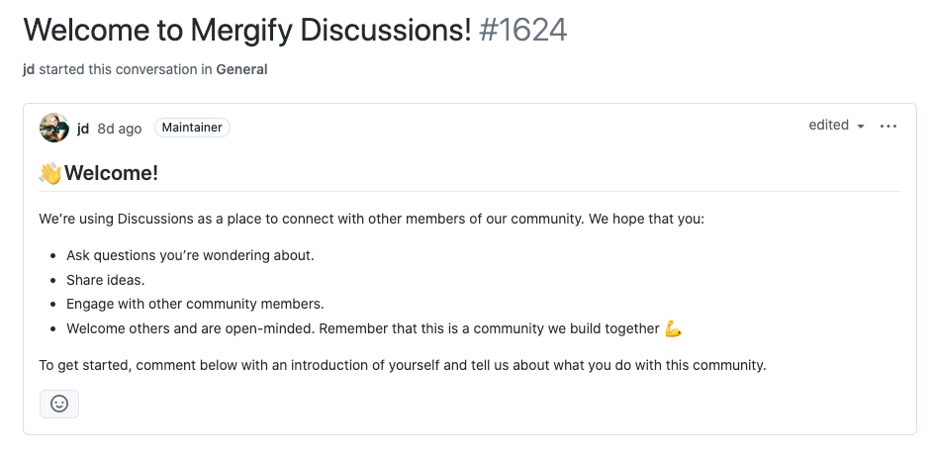The image size is (934, 456).
Task: Click the Ask questions you're wondering about bullet
Action: 190,255
